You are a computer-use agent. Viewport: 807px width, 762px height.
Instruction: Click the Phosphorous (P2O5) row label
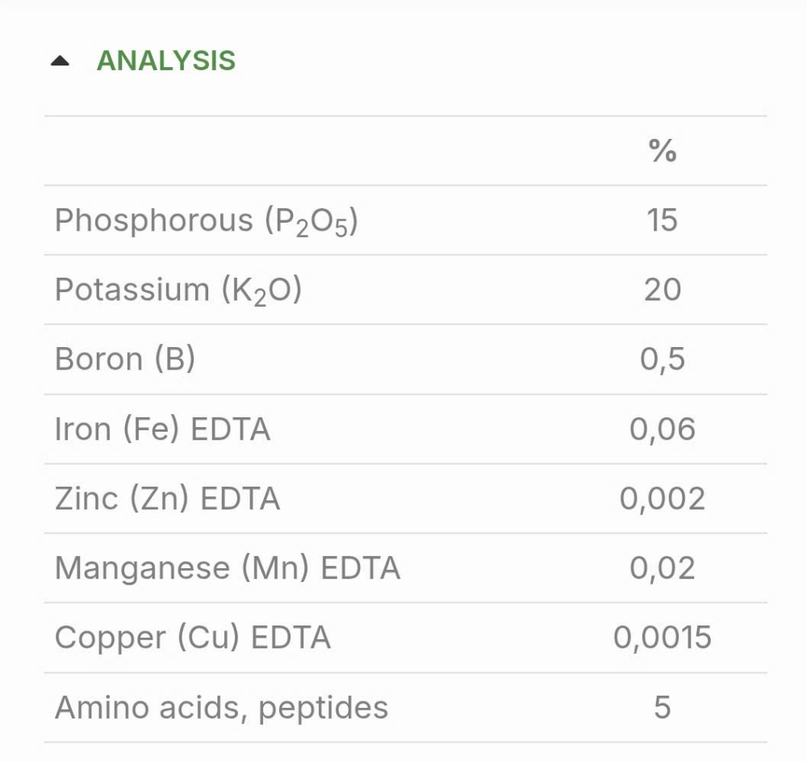click(x=207, y=221)
